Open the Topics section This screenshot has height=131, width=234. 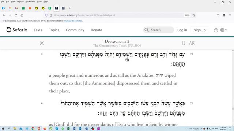[54, 30]
